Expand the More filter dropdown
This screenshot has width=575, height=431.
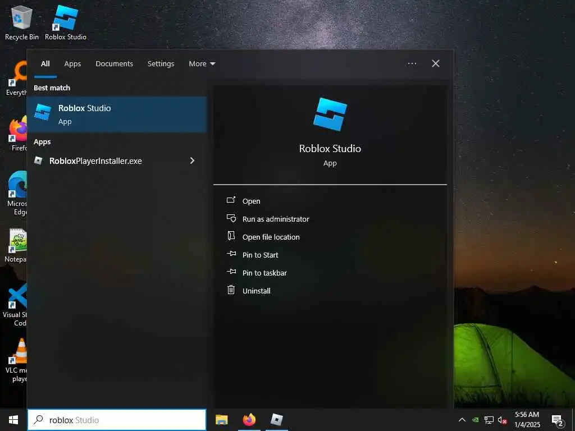coord(202,64)
